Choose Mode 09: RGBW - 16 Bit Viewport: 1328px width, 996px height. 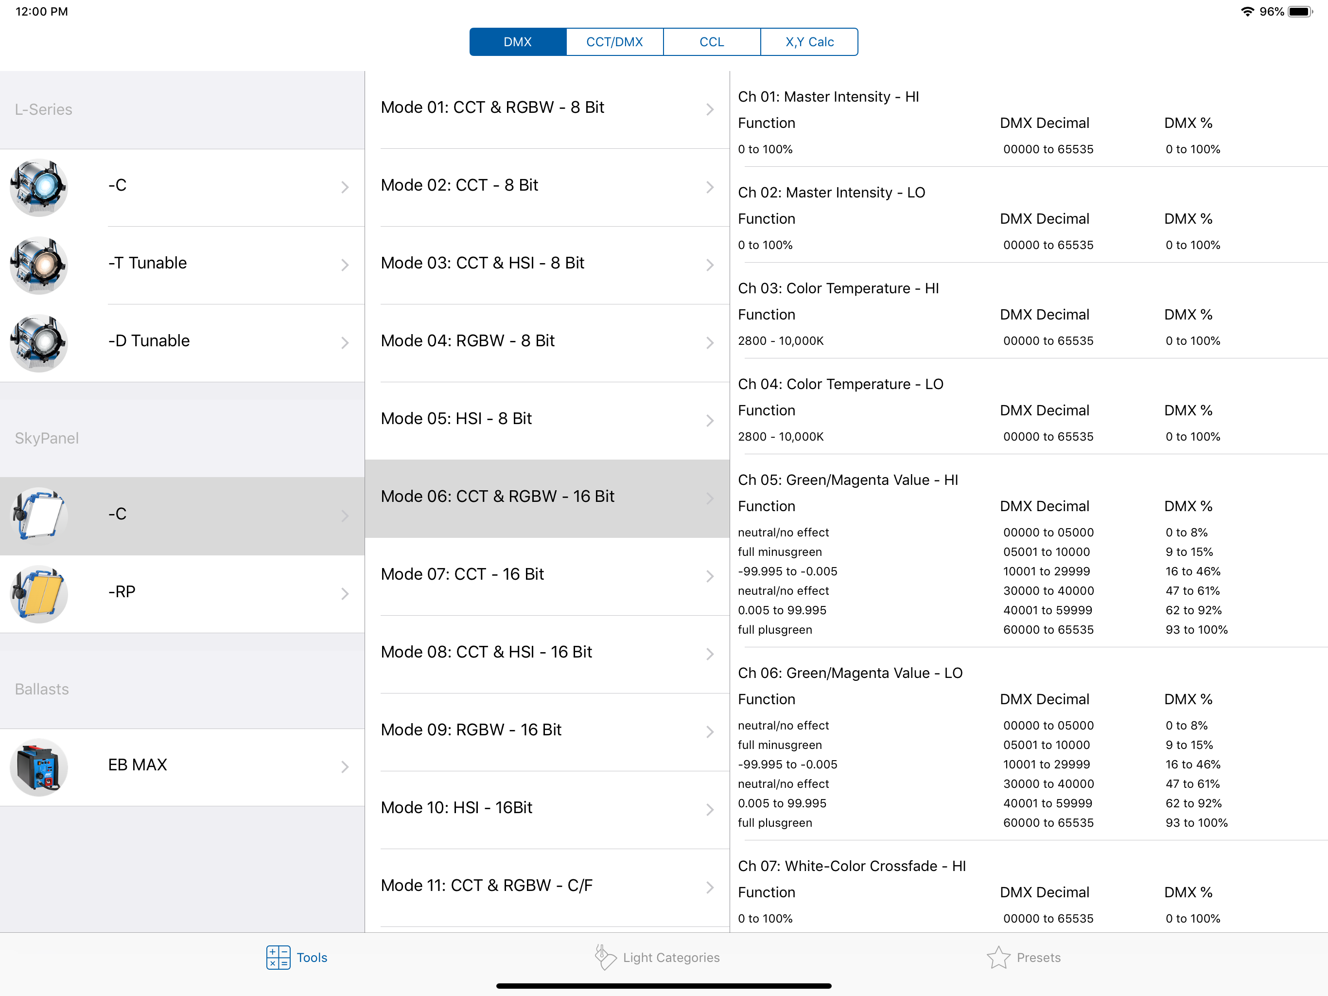coord(471,730)
